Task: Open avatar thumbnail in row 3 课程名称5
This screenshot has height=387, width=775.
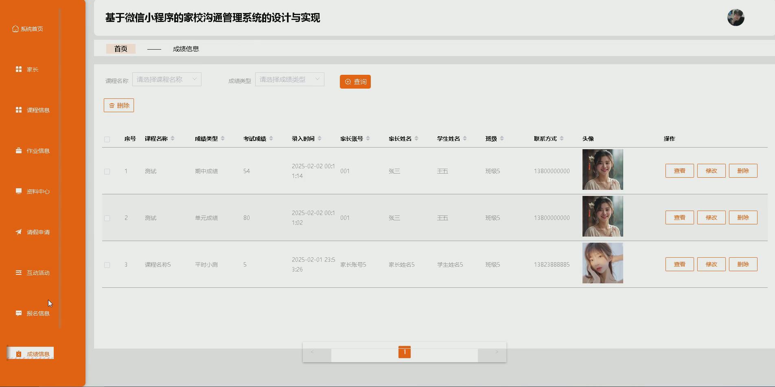Action: coord(603,263)
